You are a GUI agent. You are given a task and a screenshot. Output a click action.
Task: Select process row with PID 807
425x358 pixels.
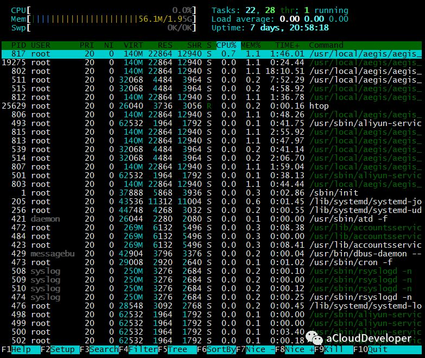point(212,167)
